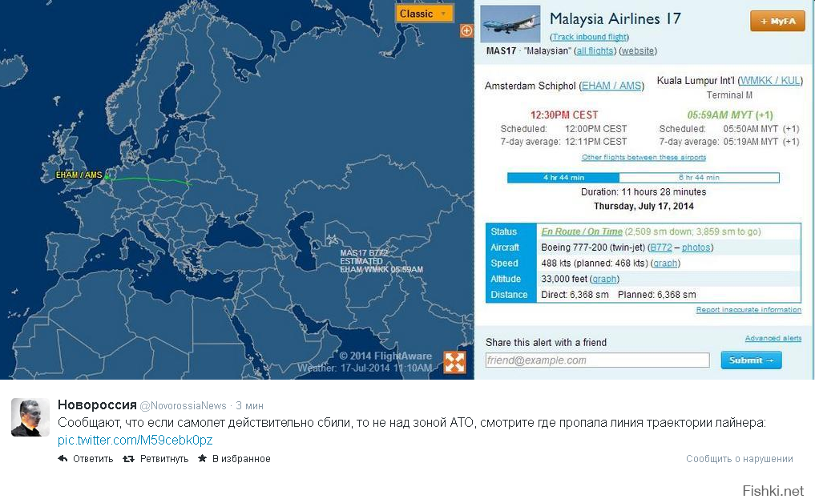Open the Advanced alerts link
The height and width of the screenshot is (503, 815).
(773, 338)
